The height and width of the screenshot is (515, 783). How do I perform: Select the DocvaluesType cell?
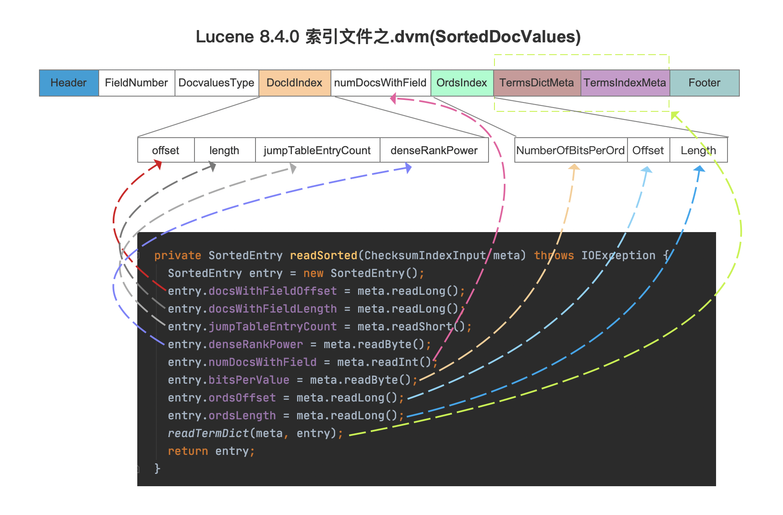tap(217, 83)
